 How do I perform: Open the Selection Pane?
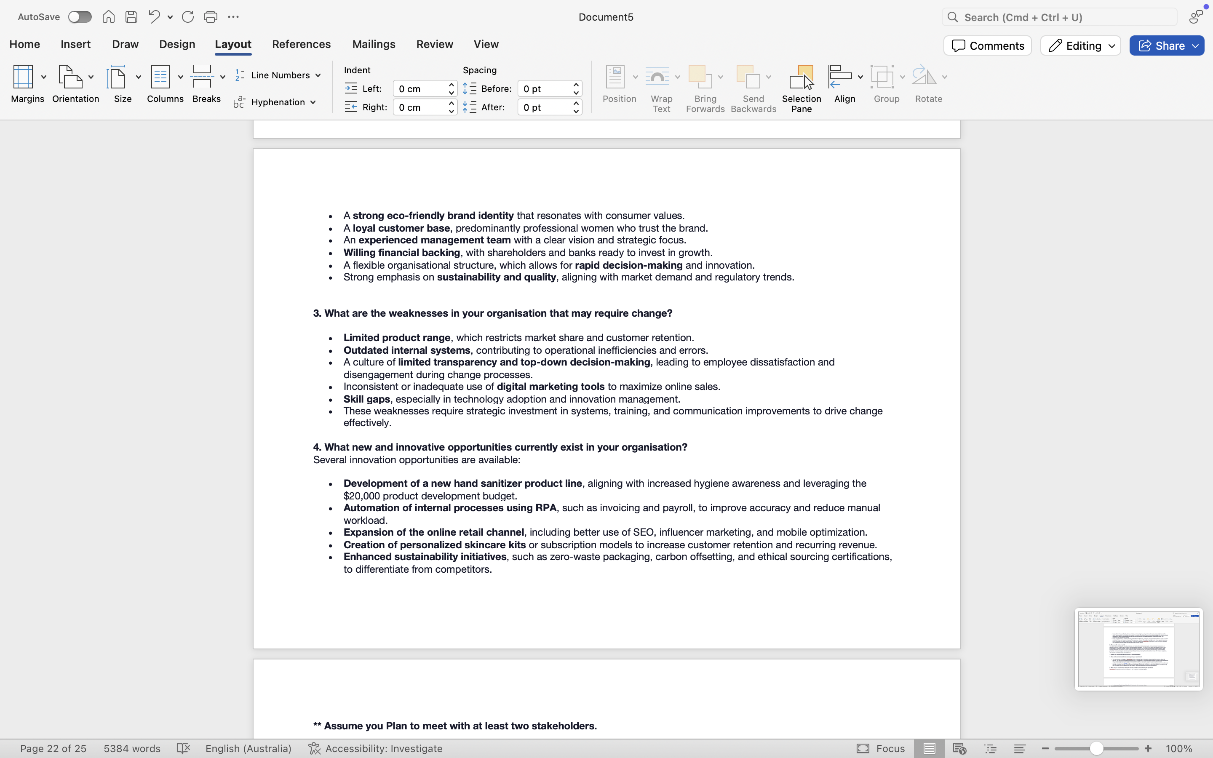tap(801, 88)
